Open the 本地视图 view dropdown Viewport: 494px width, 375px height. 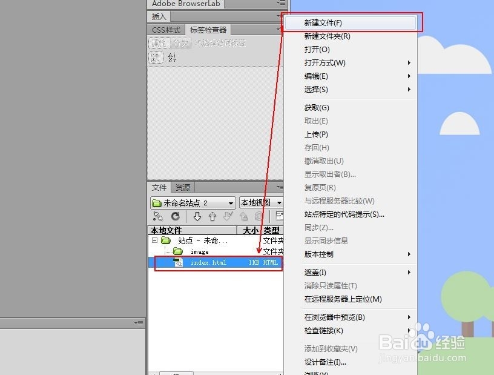(x=260, y=202)
